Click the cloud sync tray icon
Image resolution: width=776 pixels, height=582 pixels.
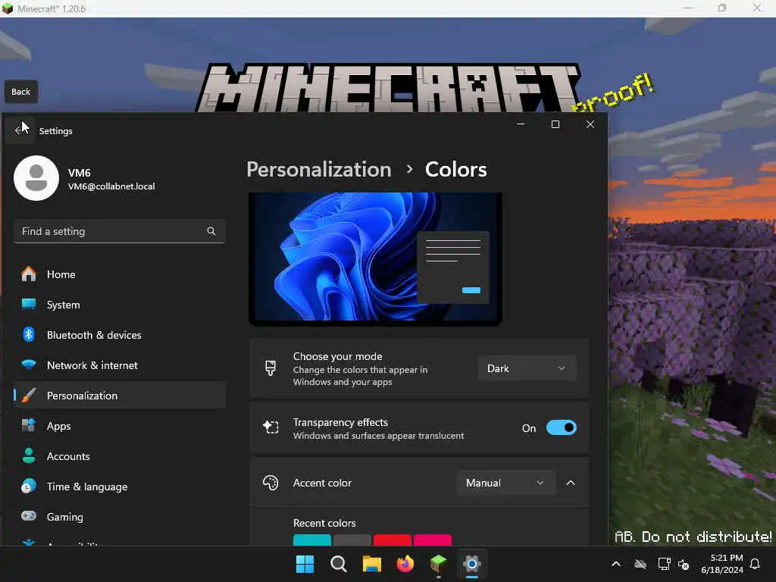(640, 564)
